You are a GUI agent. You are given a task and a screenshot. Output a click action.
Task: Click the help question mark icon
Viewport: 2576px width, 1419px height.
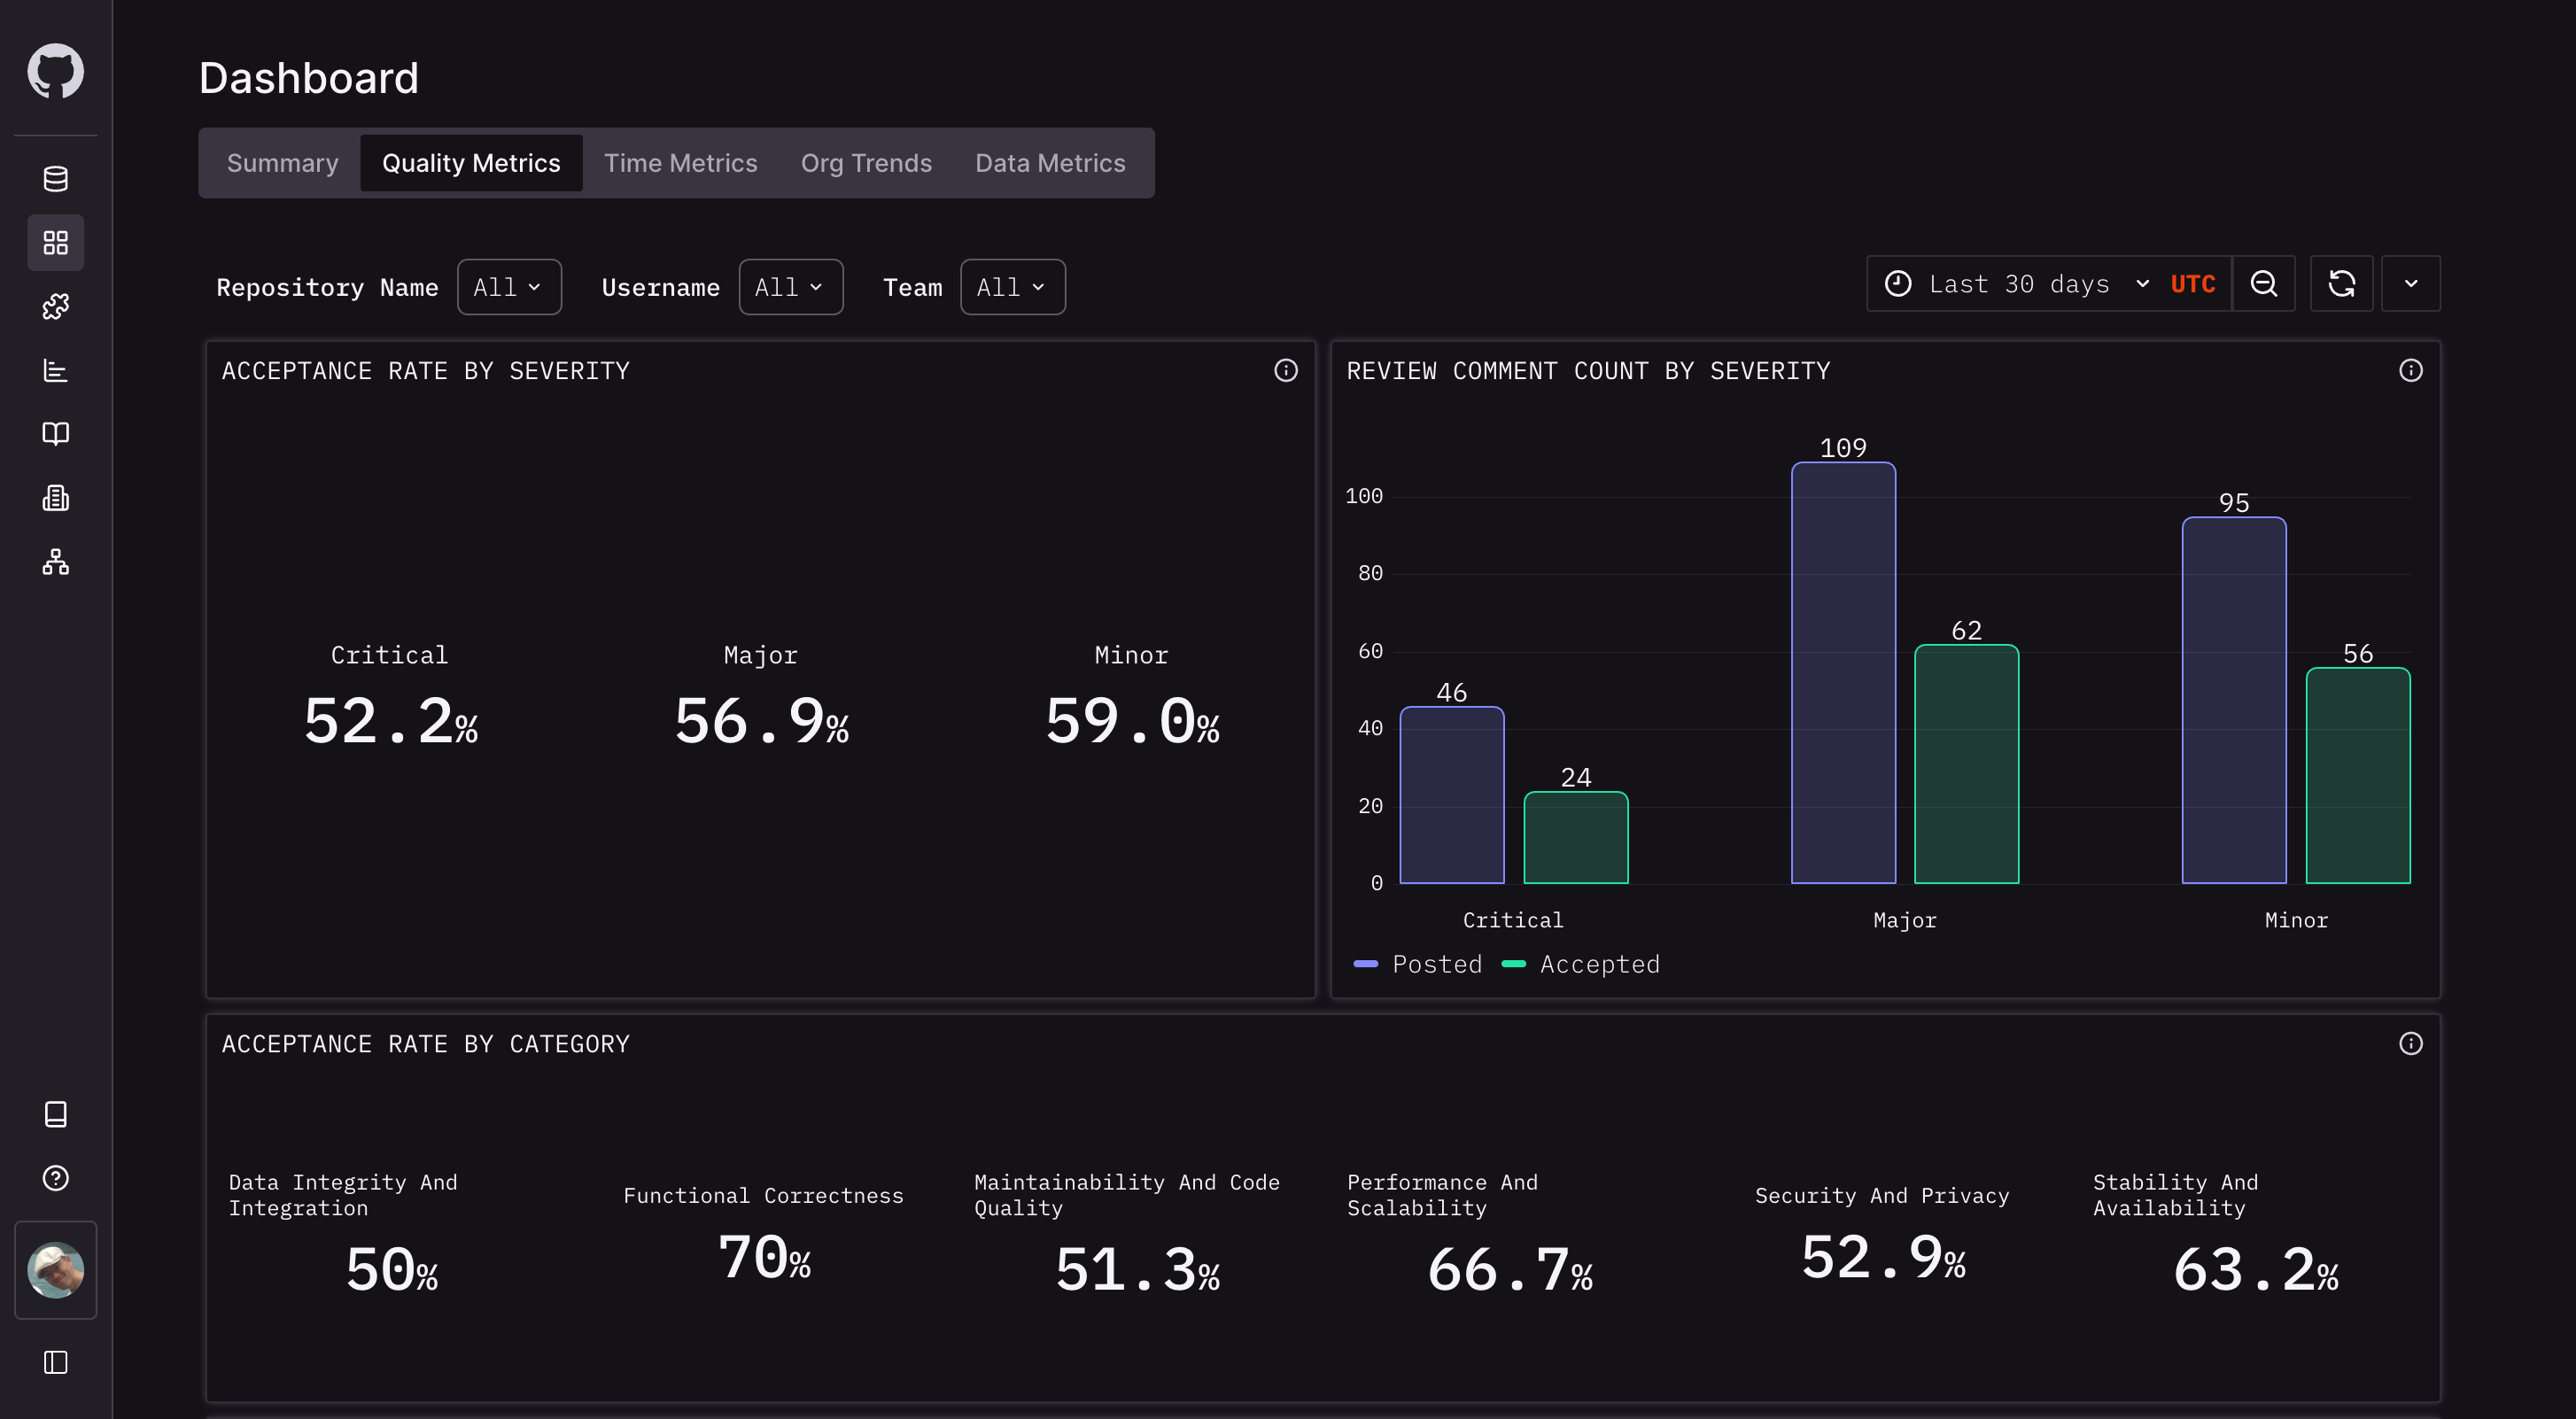[x=55, y=1178]
